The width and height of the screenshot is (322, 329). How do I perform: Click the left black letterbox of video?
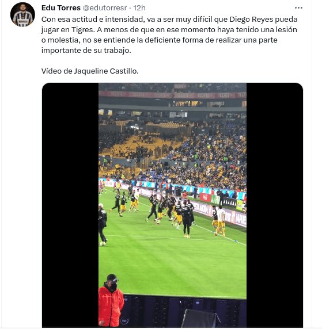coord(70,205)
